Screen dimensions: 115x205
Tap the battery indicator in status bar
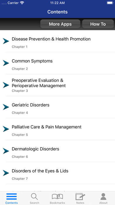pyautogui.click(x=110, y=3)
